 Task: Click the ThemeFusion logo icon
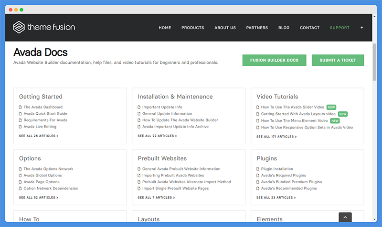(x=19, y=27)
